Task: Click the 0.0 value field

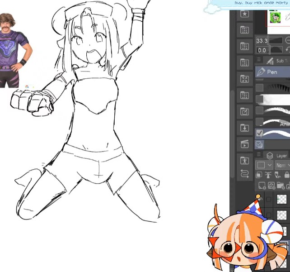Action: tap(262, 50)
